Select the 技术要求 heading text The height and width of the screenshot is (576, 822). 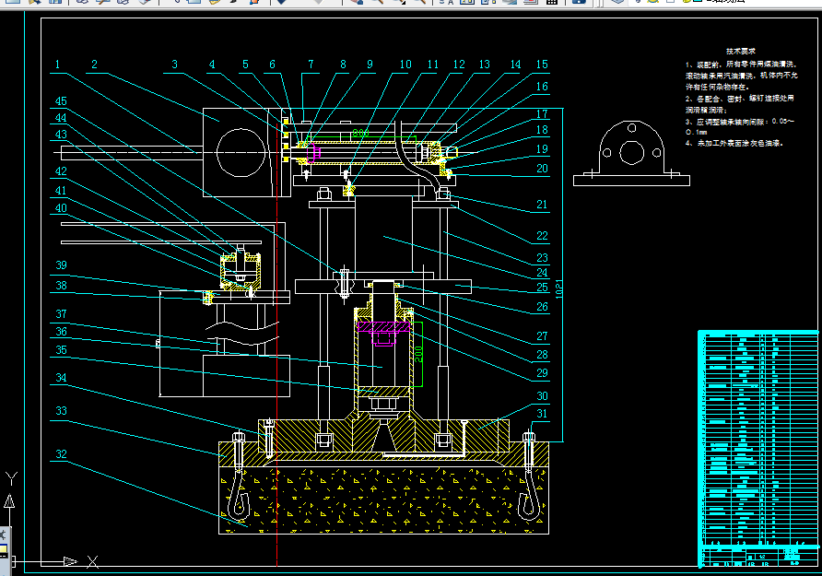740,52
